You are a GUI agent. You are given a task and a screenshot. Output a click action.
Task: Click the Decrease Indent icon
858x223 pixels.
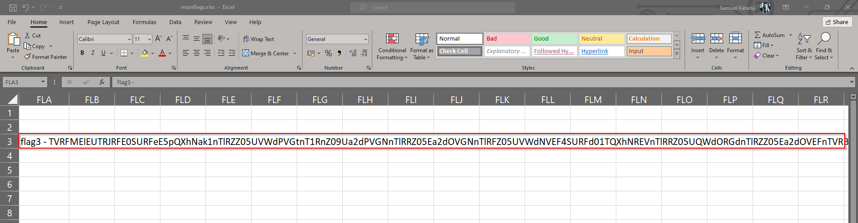221,53
